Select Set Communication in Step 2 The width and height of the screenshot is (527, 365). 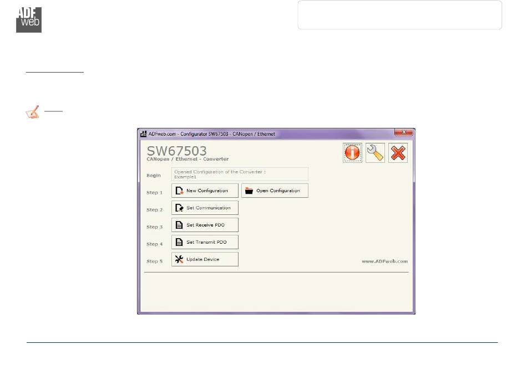tap(205, 208)
